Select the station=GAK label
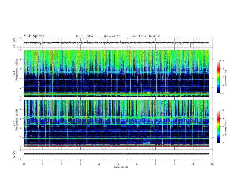Viewport: 239px width, 184px height. point(112,36)
